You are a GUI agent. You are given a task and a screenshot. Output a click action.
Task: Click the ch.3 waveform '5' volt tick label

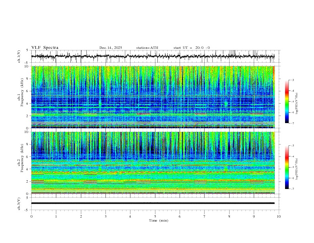coord(28,198)
